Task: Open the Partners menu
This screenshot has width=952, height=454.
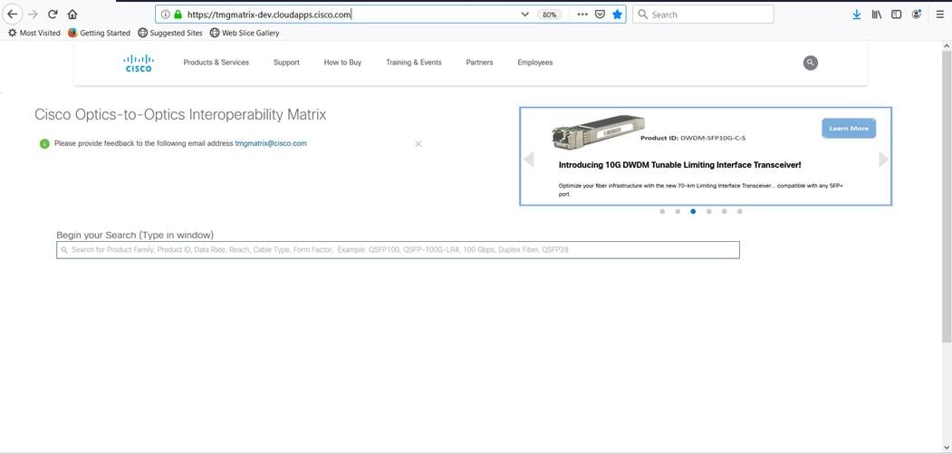Action: pyautogui.click(x=479, y=63)
